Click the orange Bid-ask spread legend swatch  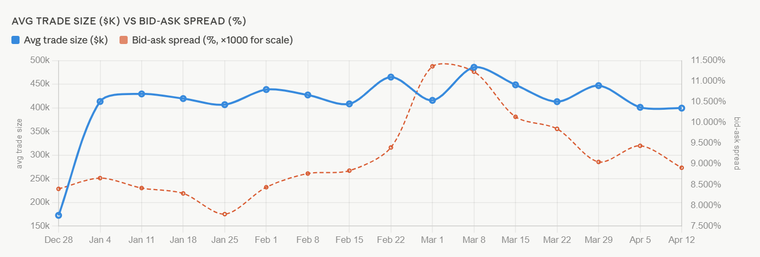[124, 40]
